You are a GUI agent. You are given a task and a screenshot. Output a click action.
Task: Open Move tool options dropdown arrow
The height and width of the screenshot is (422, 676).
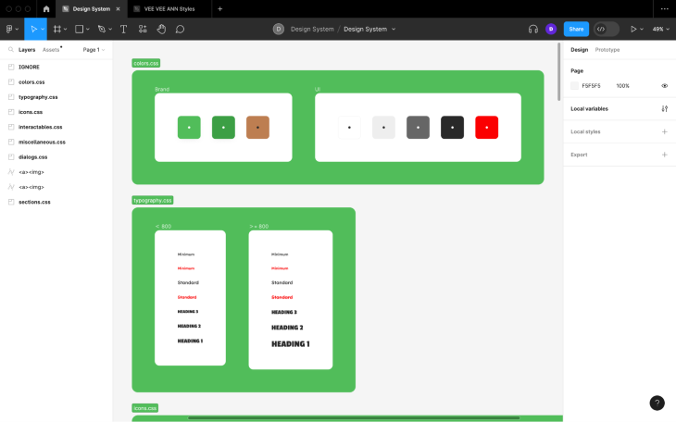[43, 29]
